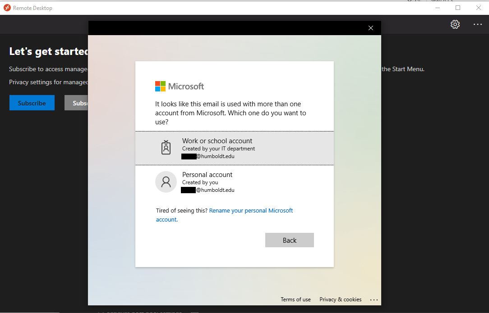489x313 pixels.
Task: Maximize the Remote Desktop window
Action: tap(458, 8)
